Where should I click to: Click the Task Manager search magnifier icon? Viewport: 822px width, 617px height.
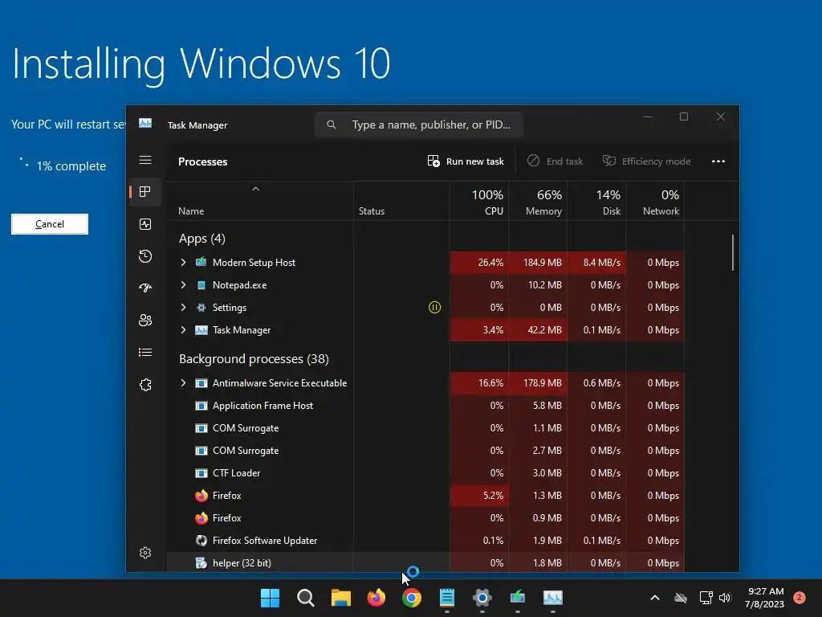click(332, 125)
